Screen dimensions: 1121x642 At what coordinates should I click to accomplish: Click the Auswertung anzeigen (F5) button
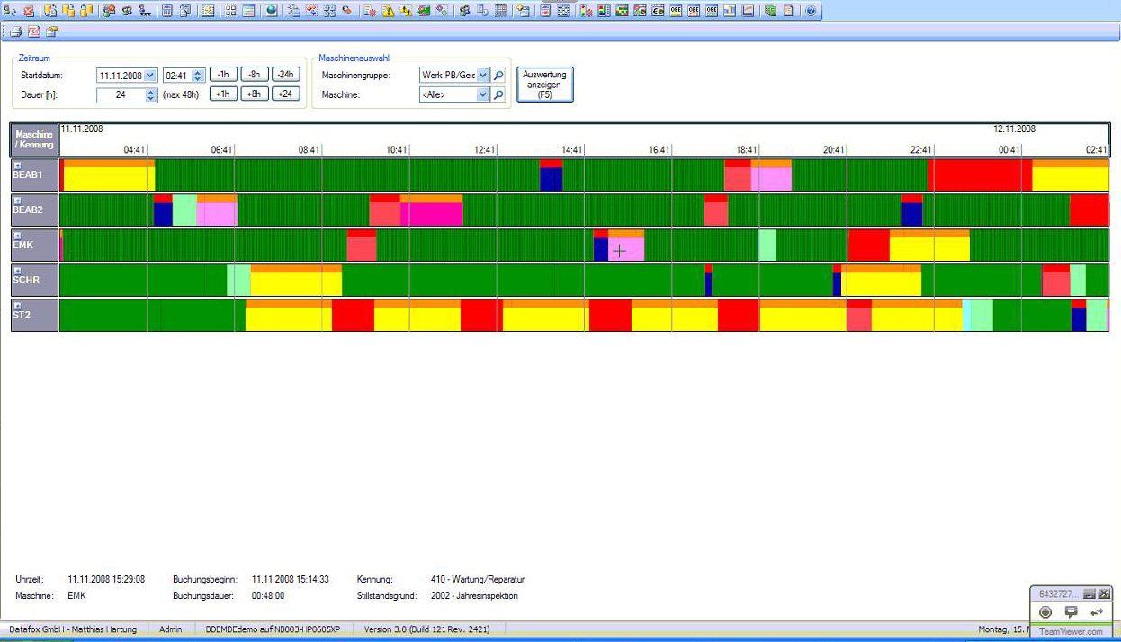[545, 85]
